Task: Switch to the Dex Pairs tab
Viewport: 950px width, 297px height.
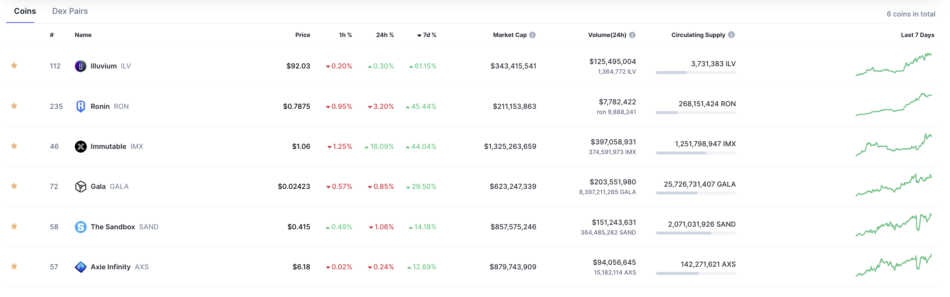Action: point(70,11)
